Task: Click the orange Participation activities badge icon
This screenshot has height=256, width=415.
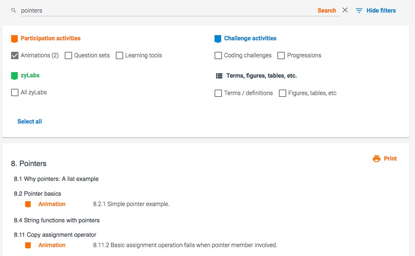Action: [14, 38]
